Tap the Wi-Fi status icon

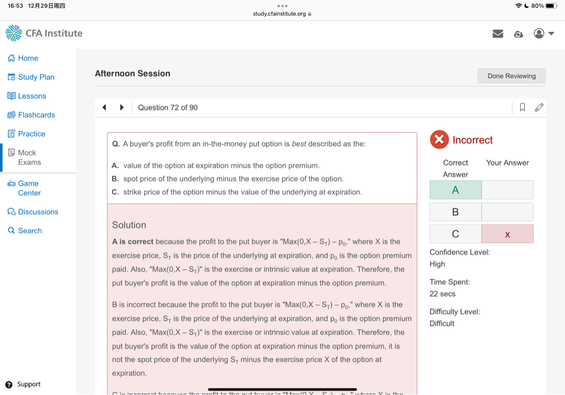[519, 6]
